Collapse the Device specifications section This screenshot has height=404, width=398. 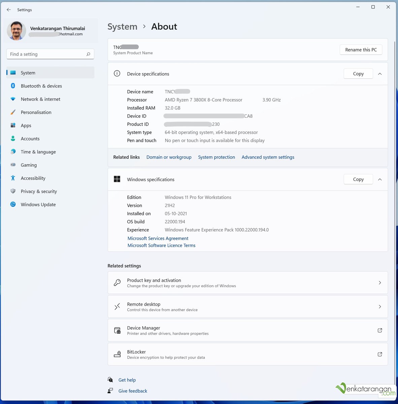coord(380,74)
